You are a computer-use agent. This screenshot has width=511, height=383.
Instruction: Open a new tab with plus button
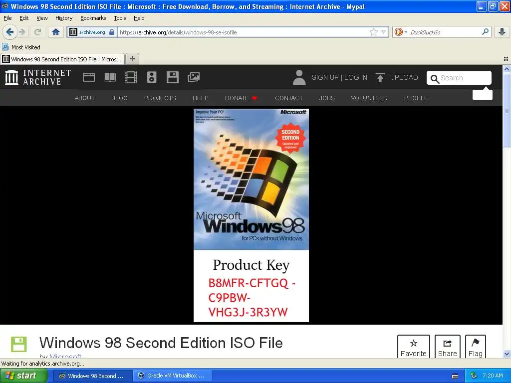132,59
